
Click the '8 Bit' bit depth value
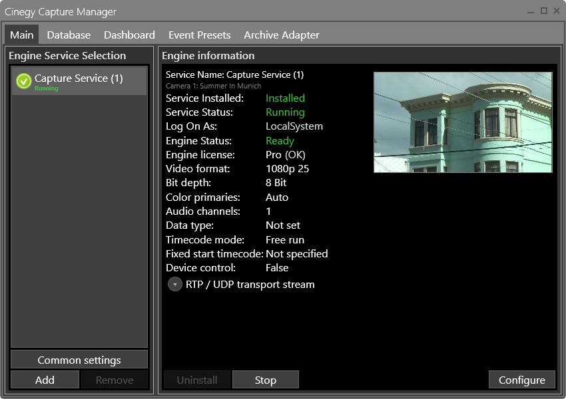tap(276, 183)
